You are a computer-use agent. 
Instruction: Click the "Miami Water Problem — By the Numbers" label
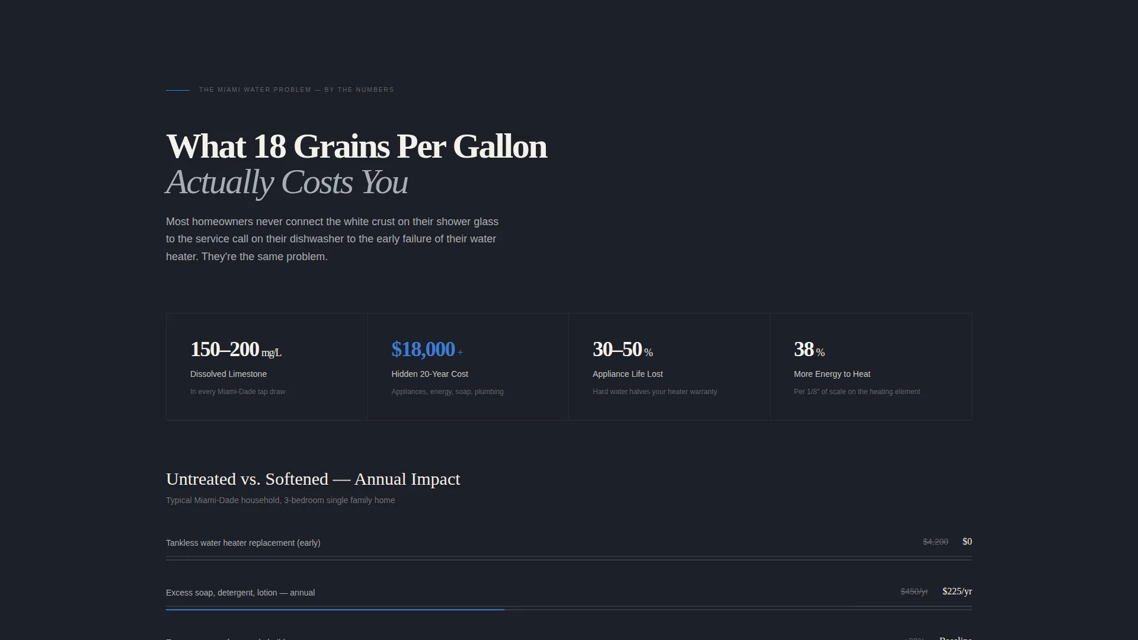296,90
